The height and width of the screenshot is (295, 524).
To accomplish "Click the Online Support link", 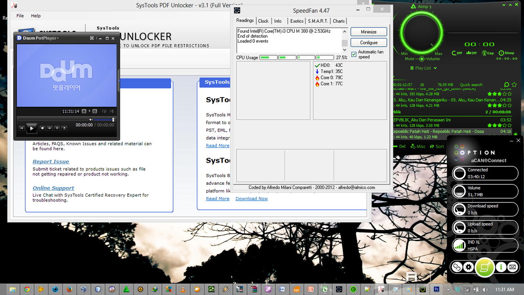I will pos(53,188).
